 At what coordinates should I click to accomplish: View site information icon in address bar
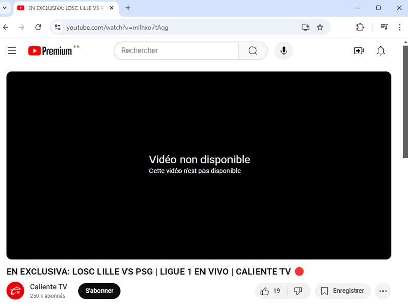58,27
